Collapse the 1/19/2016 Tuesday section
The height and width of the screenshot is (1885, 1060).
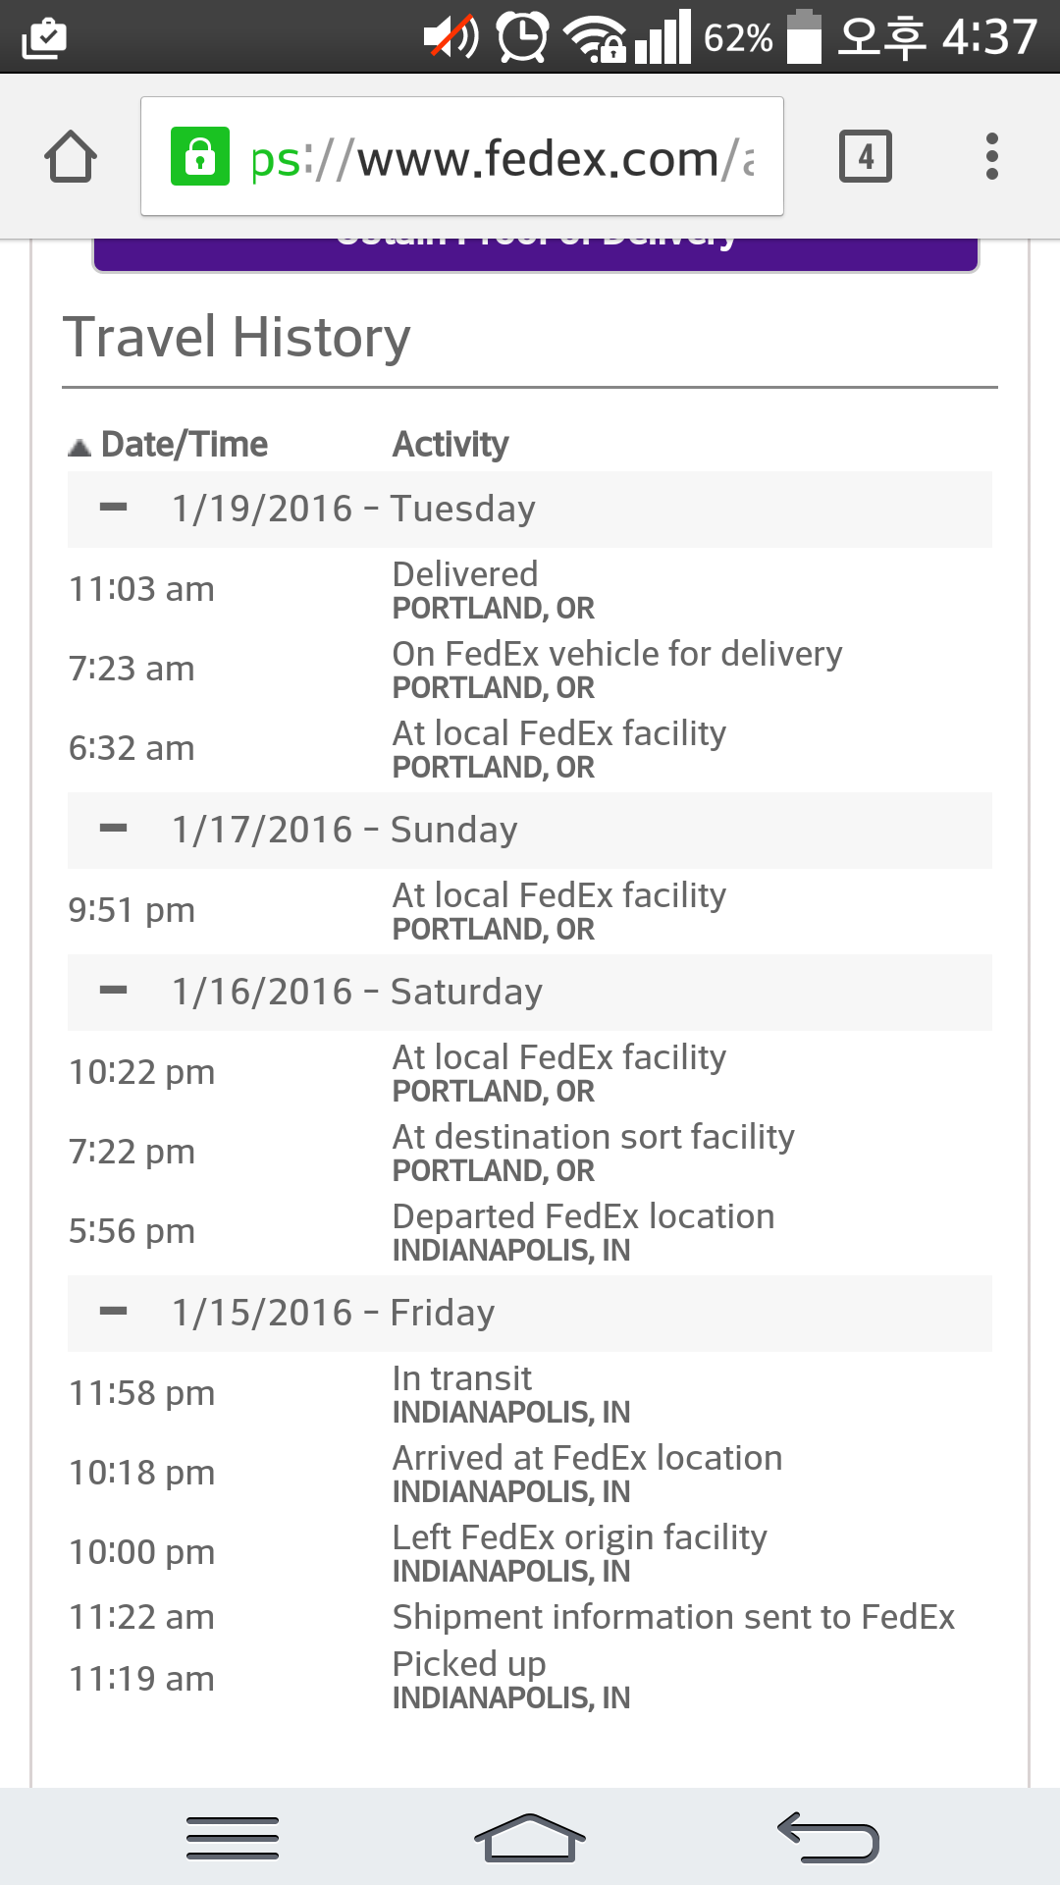tap(114, 508)
